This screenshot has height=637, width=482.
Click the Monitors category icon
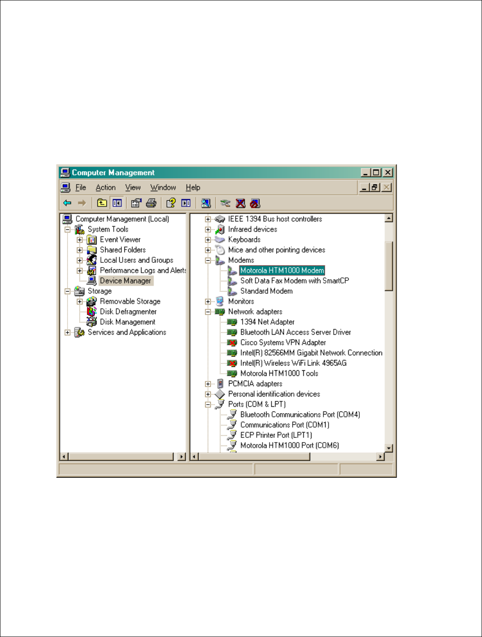(x=220, y=301)
